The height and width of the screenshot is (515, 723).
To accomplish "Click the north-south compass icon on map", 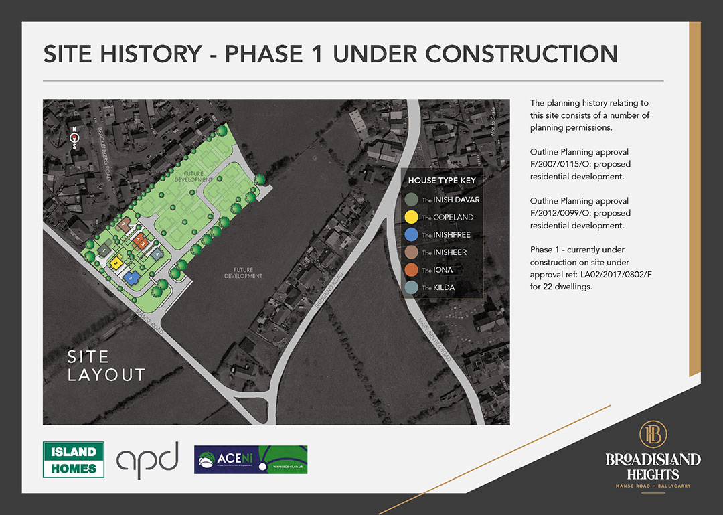I will pos(75,137).
